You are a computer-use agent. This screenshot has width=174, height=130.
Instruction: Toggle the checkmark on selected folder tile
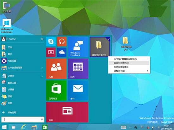point(109,39)
